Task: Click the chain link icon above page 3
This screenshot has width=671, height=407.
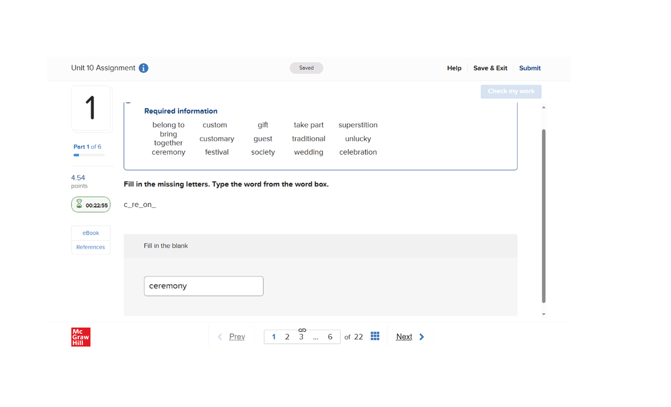Action: point(301,329)
